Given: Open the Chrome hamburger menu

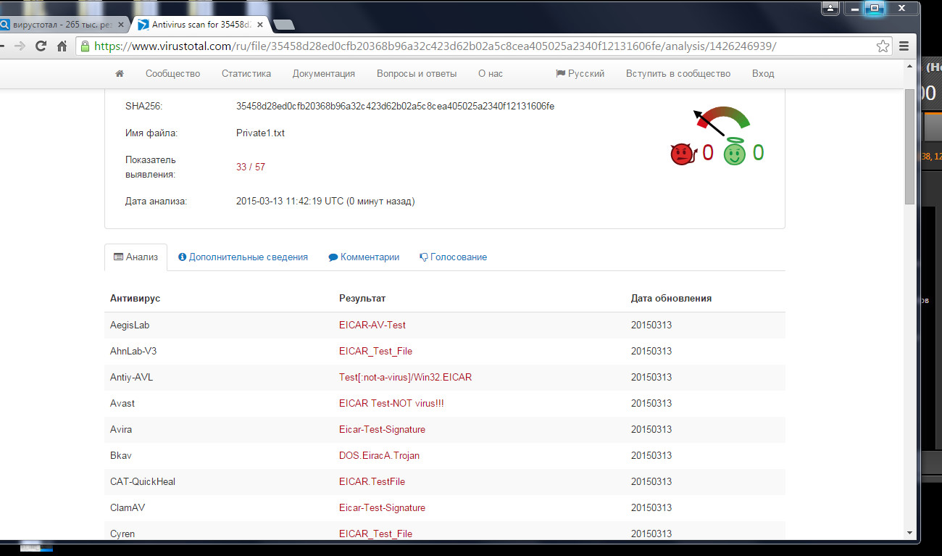Looking at the screenshot, I should (904, 46).
